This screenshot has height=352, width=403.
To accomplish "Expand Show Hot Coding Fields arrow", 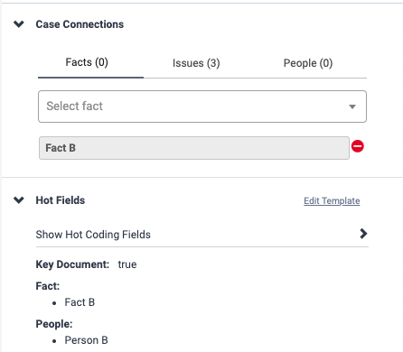I will coord(363,234).
